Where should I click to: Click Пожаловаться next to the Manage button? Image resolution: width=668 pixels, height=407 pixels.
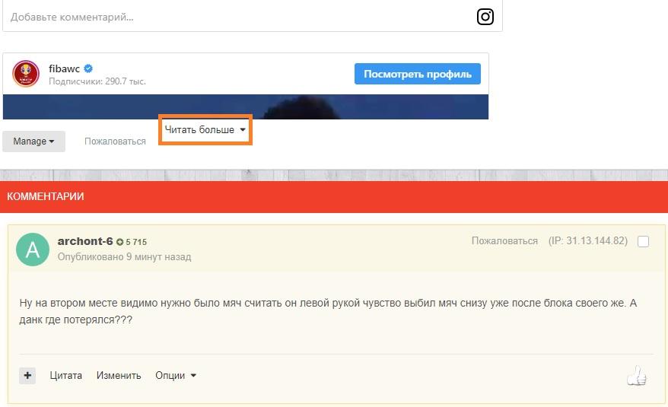tap(115, 141)
